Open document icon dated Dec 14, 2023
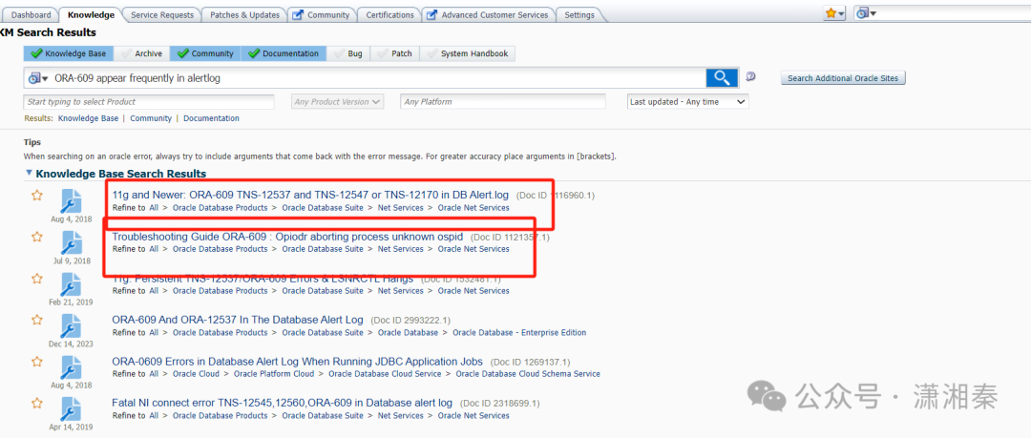 click(x=71, y=325)
